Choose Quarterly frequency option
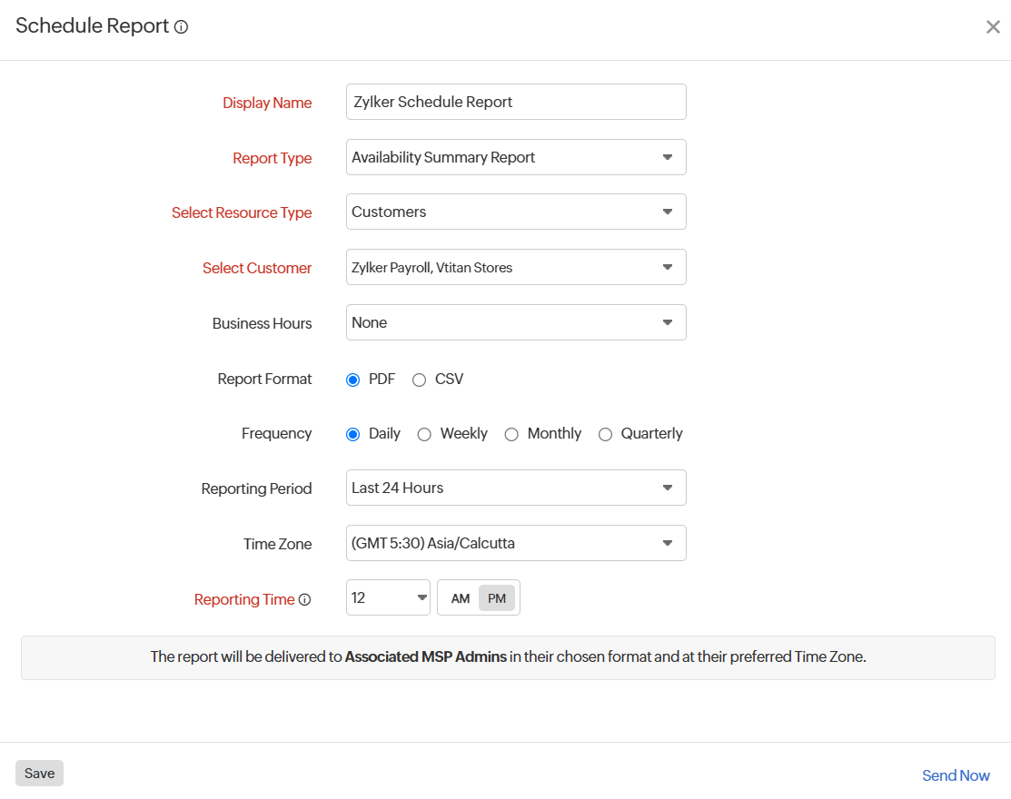This screenshot has width=1011, height=799. (605, 435)
